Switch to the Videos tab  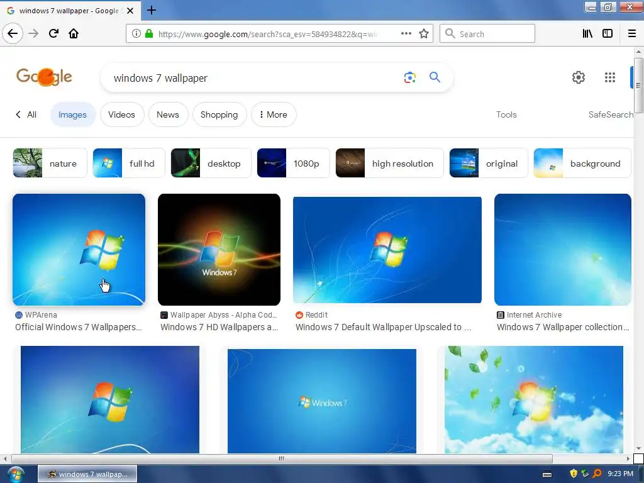(121, 114)
